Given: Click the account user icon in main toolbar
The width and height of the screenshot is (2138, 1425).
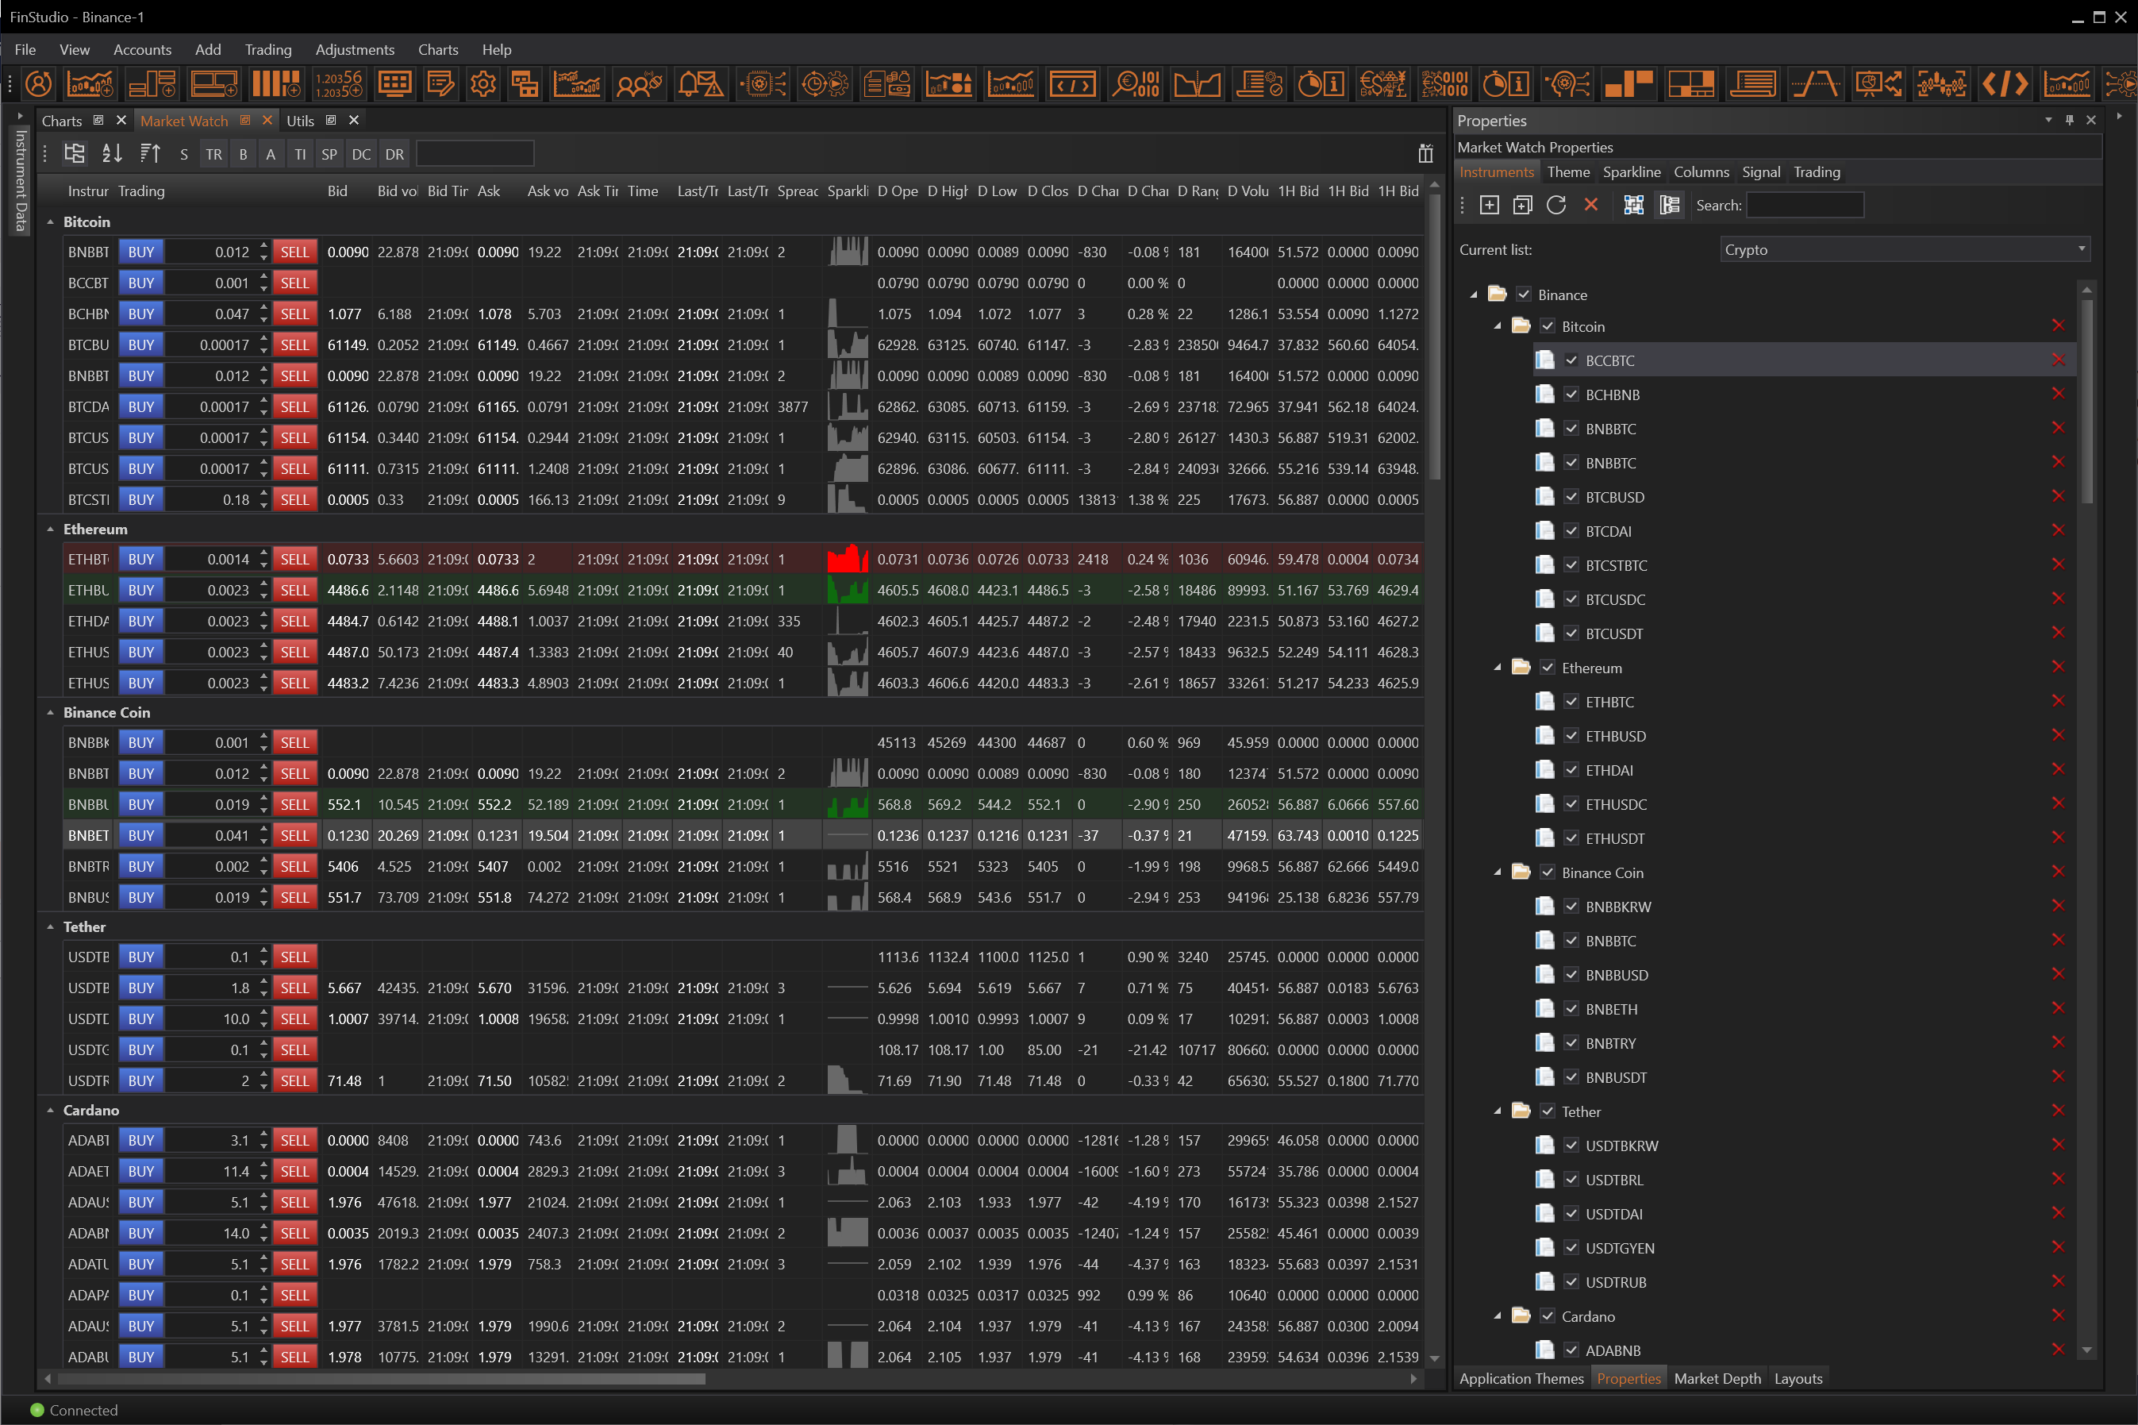Looking at the screenshot, I should pyautogui.click(x=38, y=84).
